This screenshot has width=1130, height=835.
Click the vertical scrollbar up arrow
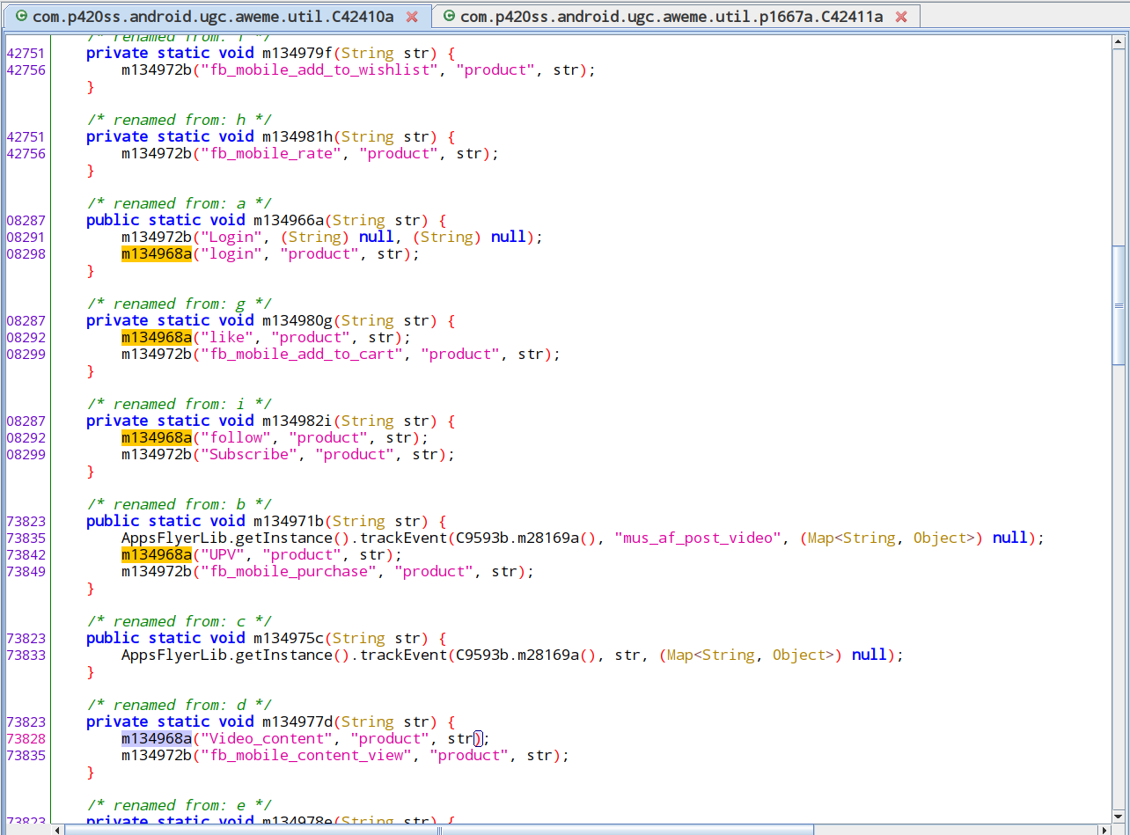click(x=1119, y=40)
